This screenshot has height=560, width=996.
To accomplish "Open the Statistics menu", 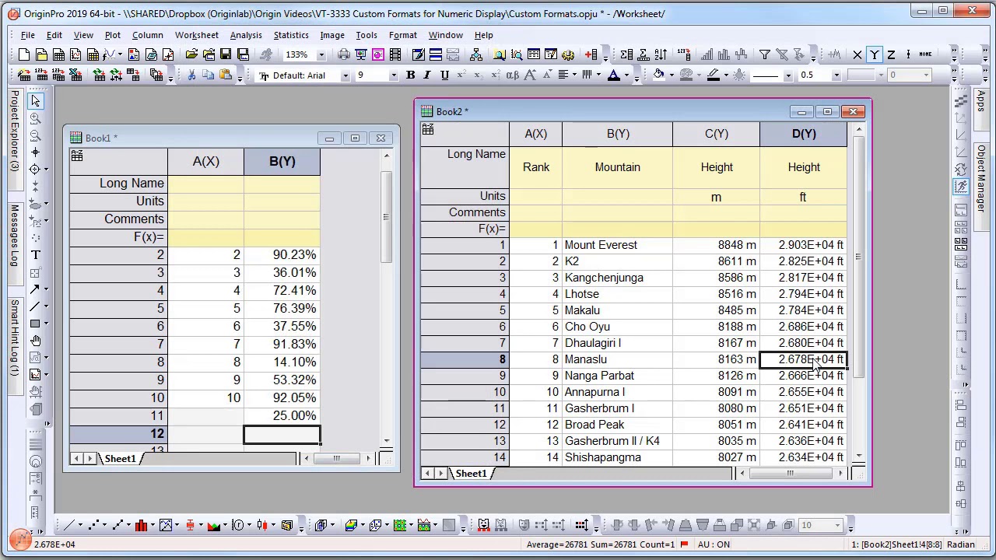I will [x=291, y=35].
